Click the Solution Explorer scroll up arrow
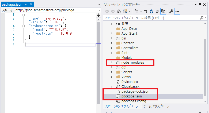 tap(205, 24)
